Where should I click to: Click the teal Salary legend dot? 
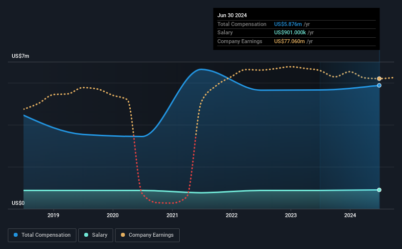click(86, 235)
